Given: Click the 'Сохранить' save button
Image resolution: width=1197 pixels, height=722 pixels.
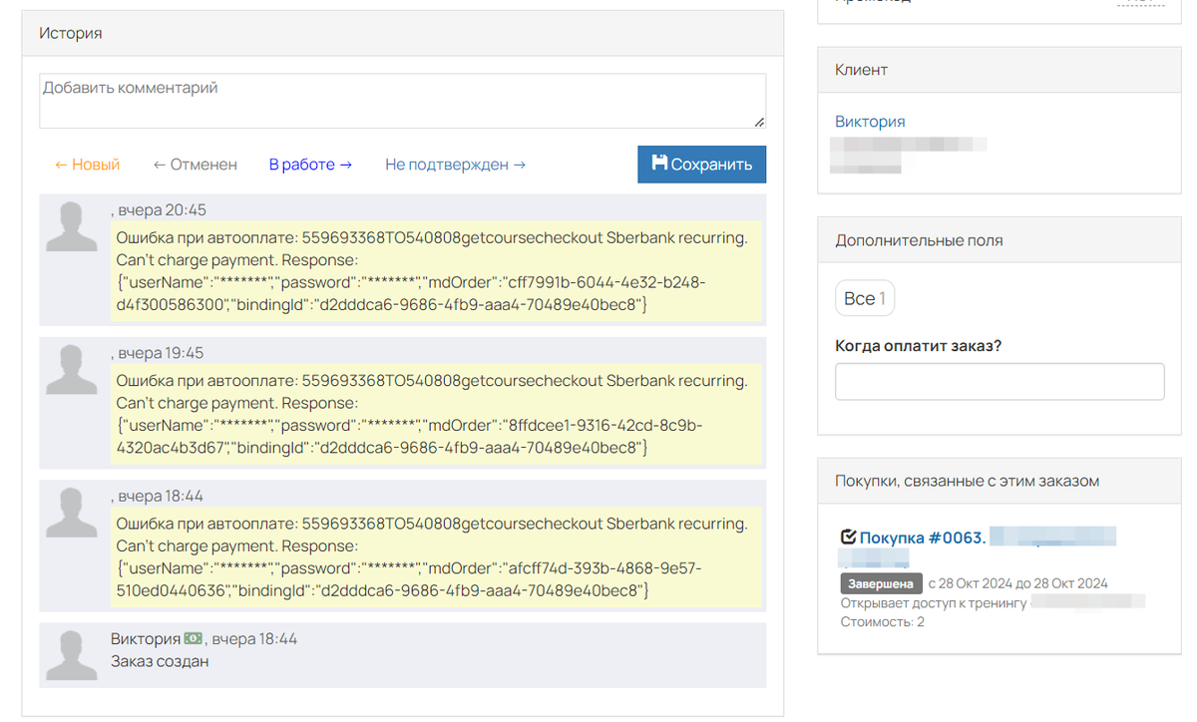Looking at the screenshot, I should [x=702, y=165].
